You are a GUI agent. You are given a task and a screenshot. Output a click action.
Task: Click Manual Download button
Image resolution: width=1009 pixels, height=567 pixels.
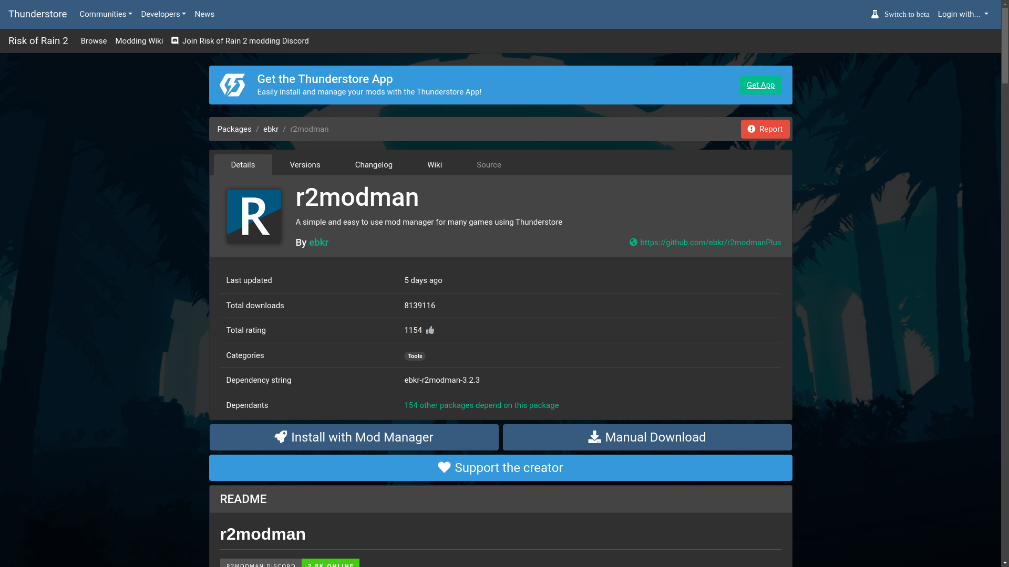pyautogui.click(x=647, y=437)
